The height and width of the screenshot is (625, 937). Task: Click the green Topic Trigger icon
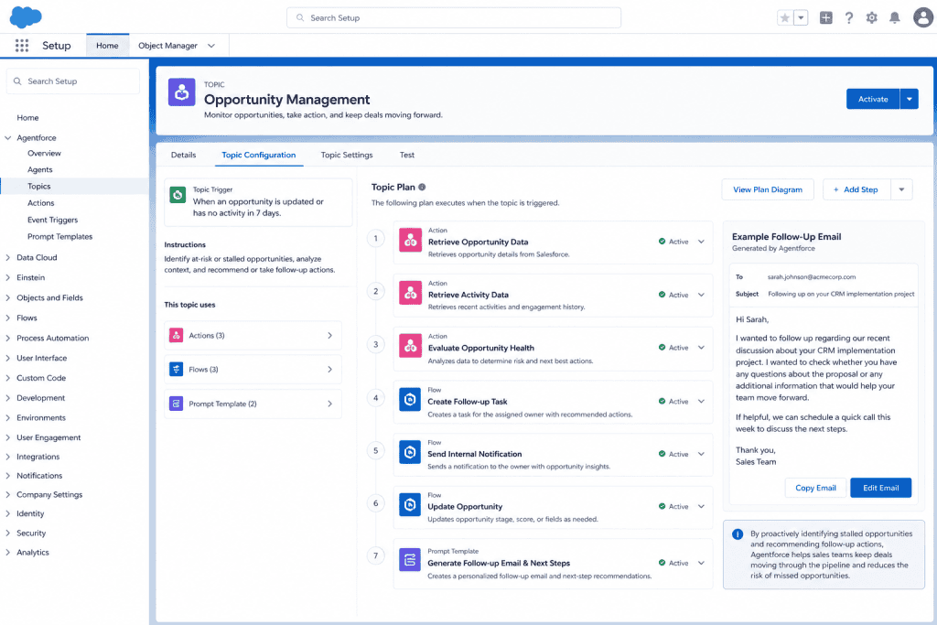178,195
